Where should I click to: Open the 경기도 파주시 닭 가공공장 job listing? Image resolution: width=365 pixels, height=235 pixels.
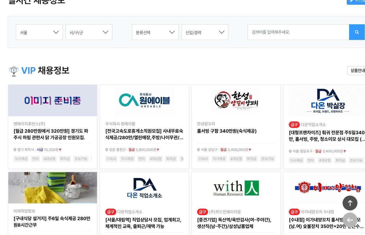click(51, 134)
